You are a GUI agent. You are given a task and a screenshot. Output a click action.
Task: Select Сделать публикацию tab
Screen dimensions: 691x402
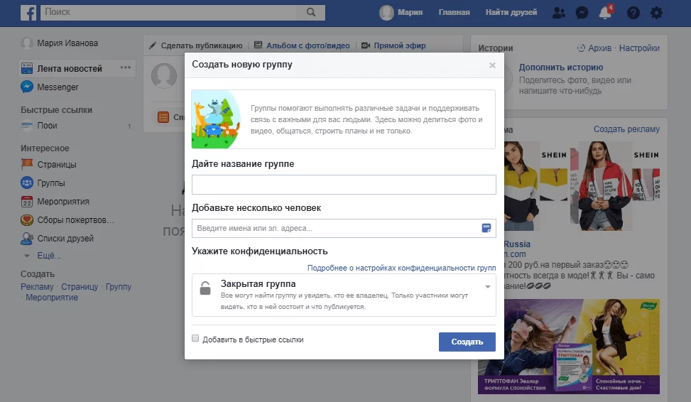pos(202,45)
